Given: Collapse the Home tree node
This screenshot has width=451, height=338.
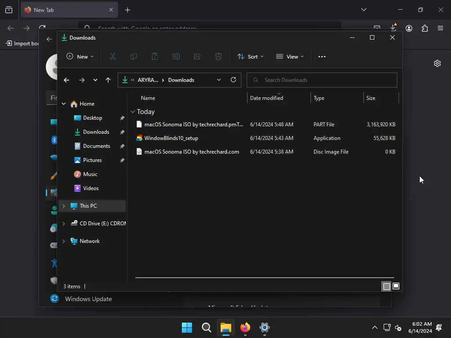Looking at the screenshot, I should [63, 104].
